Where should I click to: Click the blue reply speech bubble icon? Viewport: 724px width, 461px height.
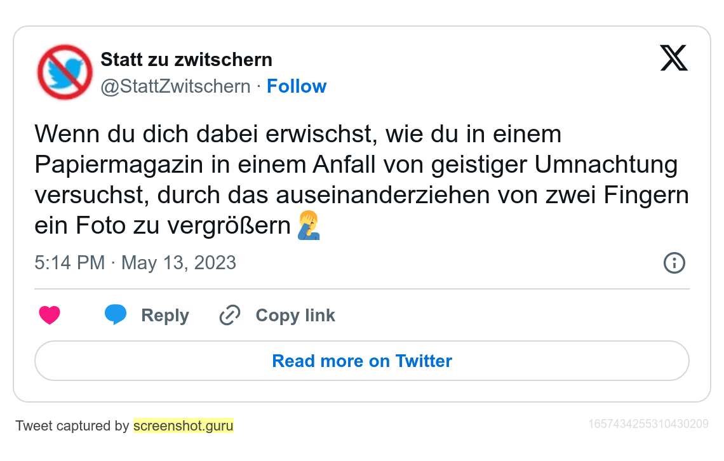pyautogui.click(x=116, y=315)
